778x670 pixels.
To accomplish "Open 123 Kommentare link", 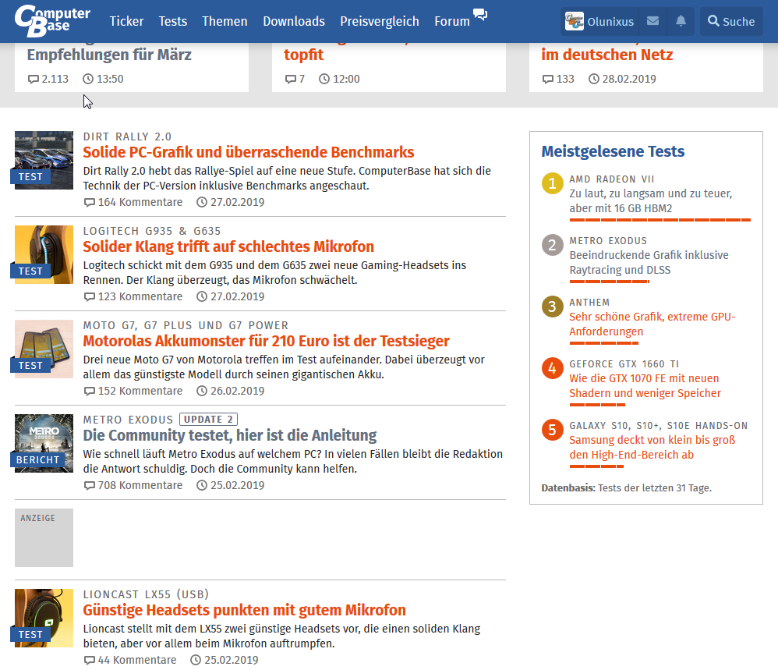I will 140,297.
